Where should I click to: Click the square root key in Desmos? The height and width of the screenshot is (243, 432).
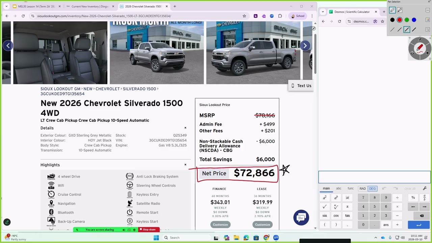click(325, 207)
